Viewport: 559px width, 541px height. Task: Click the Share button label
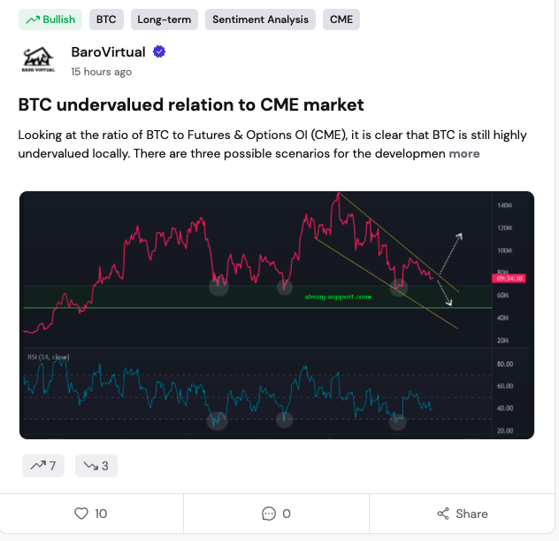[471, 514]
